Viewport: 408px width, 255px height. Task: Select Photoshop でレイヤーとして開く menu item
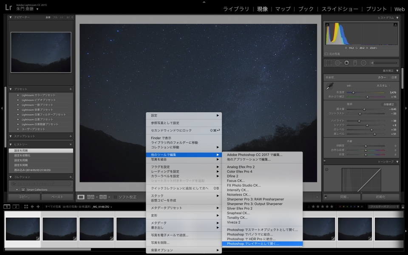pyautogui.click(x=262, y=244)
